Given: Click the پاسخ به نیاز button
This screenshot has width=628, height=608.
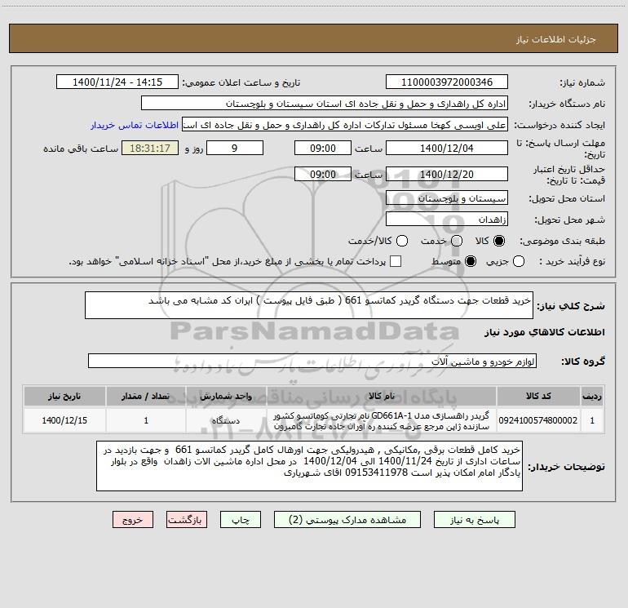Looking at the screenshot, I should (475, 520).
